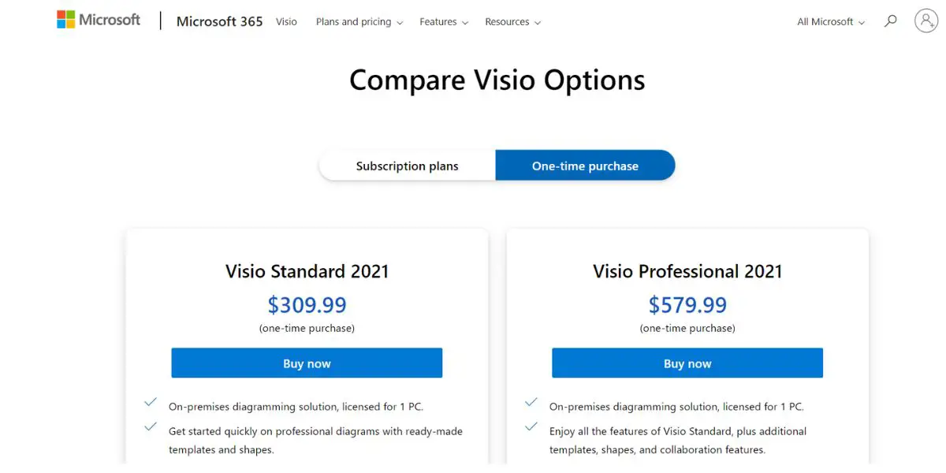Screen dimensions: 946x473
Task: Click the Compare Visio Options heading
Action: click(497, 80)
